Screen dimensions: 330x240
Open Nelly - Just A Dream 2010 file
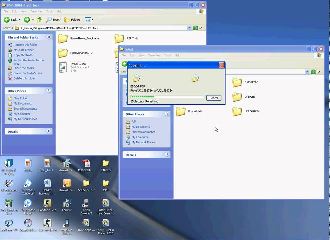[105, 227]
